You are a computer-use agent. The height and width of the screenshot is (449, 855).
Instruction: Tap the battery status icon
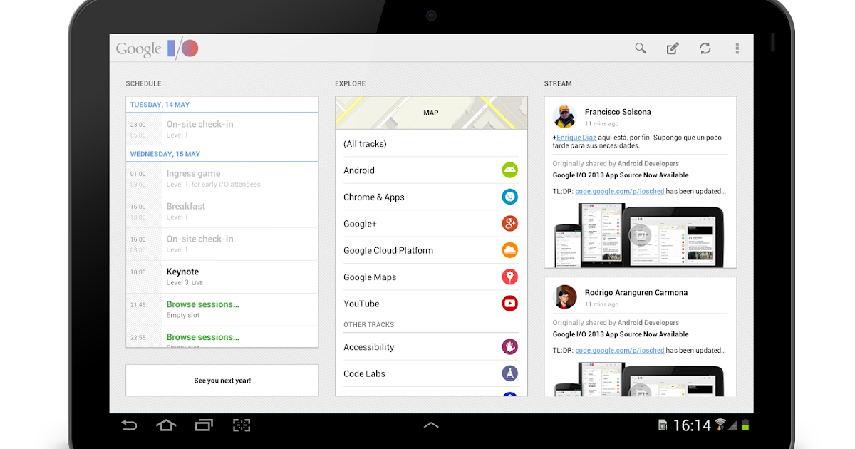[x=745, y=425]
